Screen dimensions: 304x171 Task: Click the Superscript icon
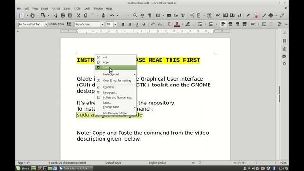pyautogui.click(x=152, y=24)
